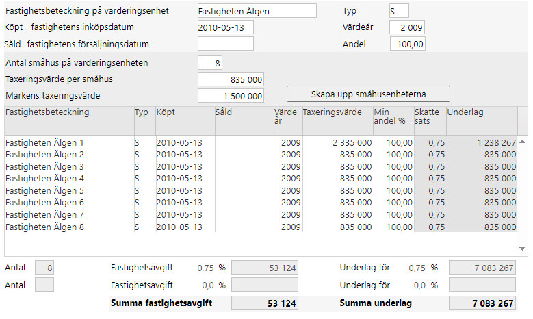Click the Såld column header
This screenshot has width=533, height=319.
(244, 120)
